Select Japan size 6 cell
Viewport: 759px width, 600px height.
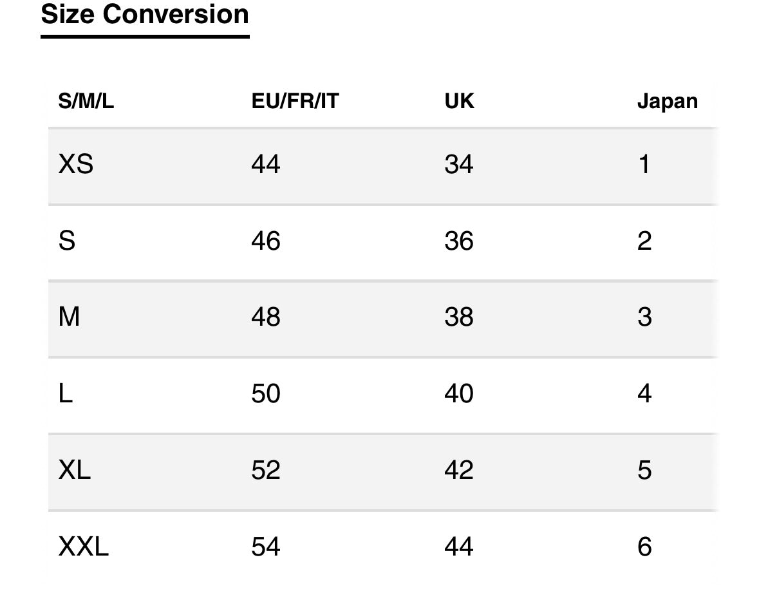[x=644, y=547]
